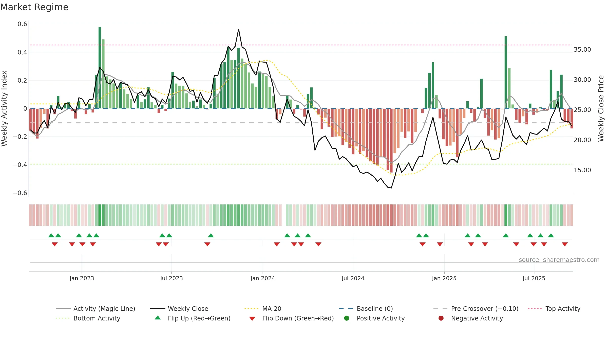
Task: Click the −0.4 activity axis label
Action: click(20, 165)
